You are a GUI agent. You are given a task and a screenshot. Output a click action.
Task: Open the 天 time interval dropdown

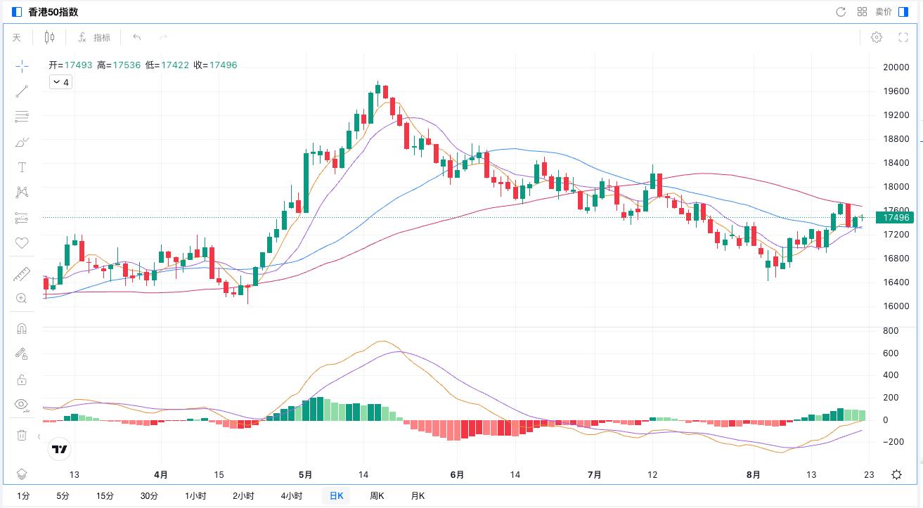17,38
